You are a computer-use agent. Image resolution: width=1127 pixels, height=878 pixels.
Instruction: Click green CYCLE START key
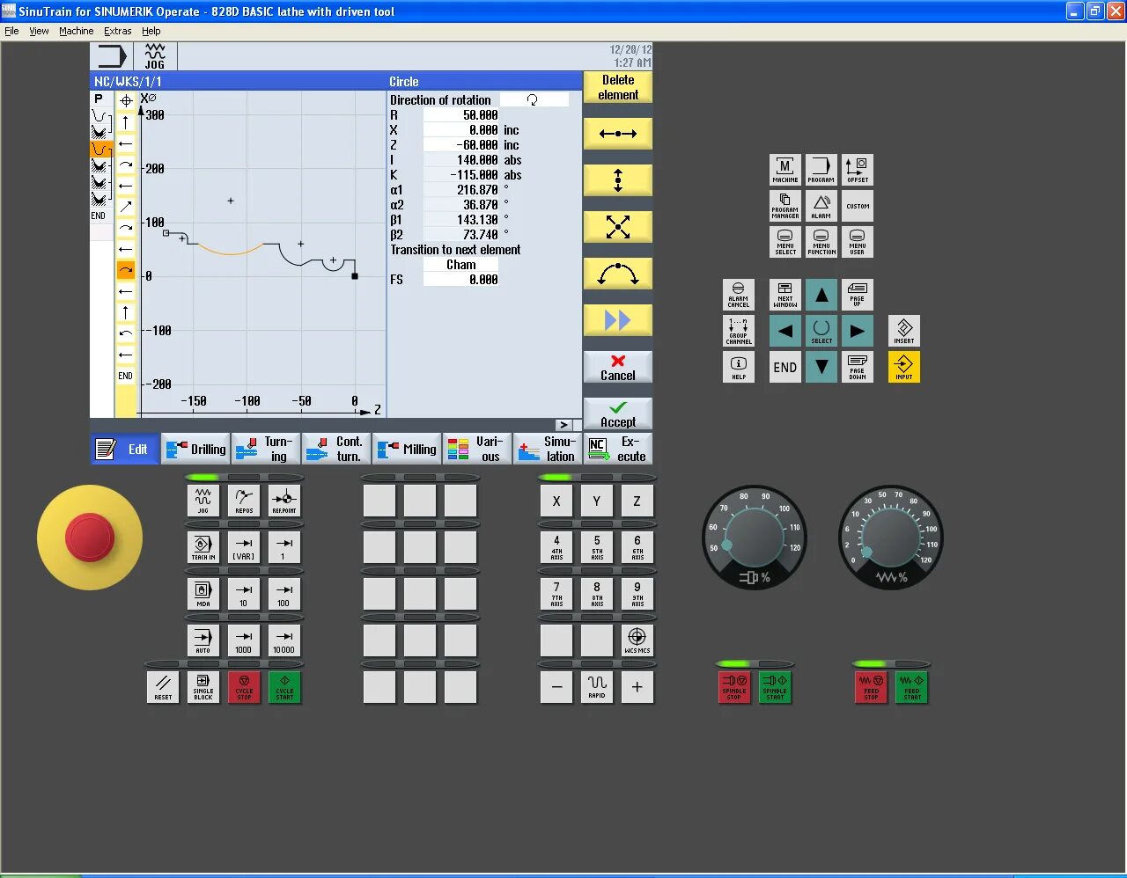click(x=284, y=687)
